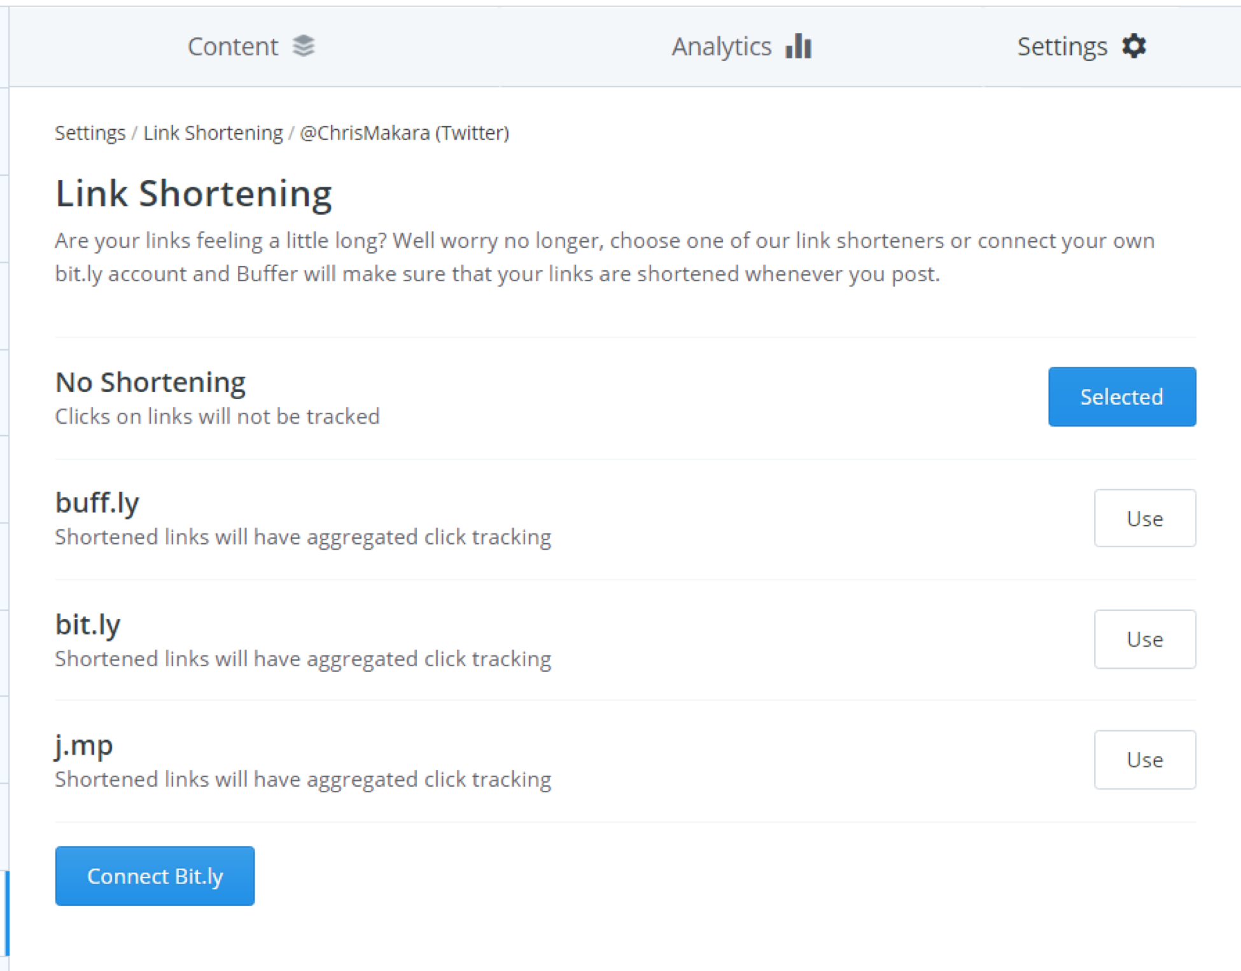Click the bit.ly option title
1241x971 pixels.
(x=88, y=624)
